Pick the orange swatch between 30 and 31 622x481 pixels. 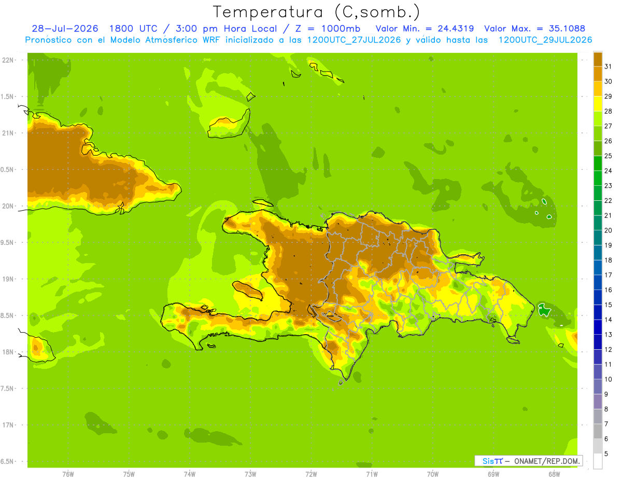coord(598,74)
